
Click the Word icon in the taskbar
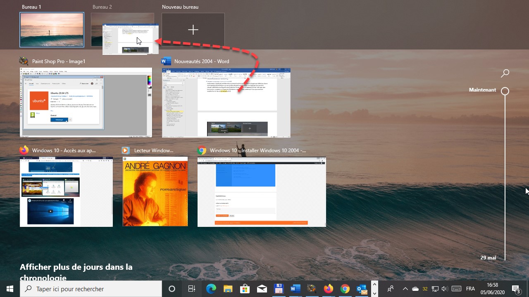pyautogui.click(x=295, y=289)
